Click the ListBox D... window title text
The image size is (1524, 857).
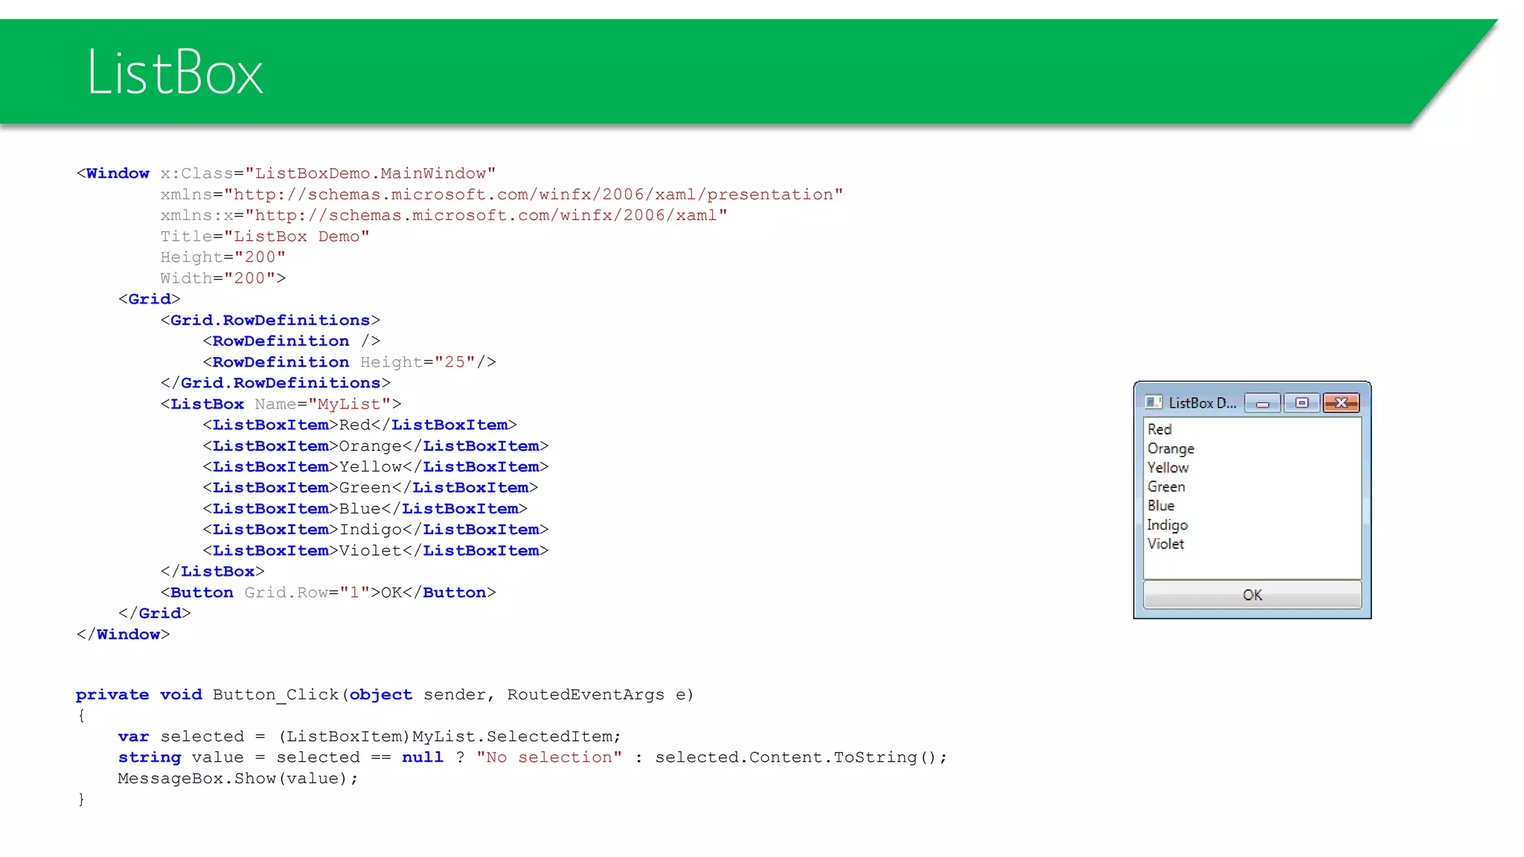(x=1203, y=402)
